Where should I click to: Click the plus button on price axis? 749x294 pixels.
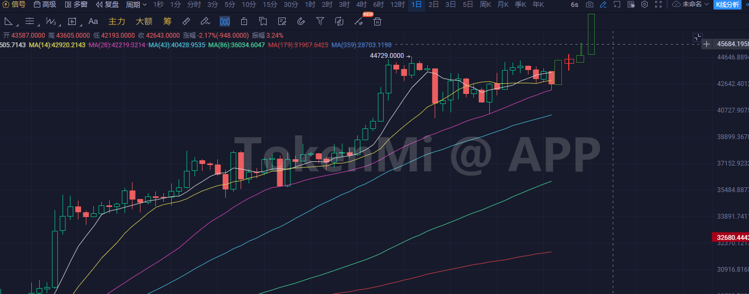tap(706, 44)
